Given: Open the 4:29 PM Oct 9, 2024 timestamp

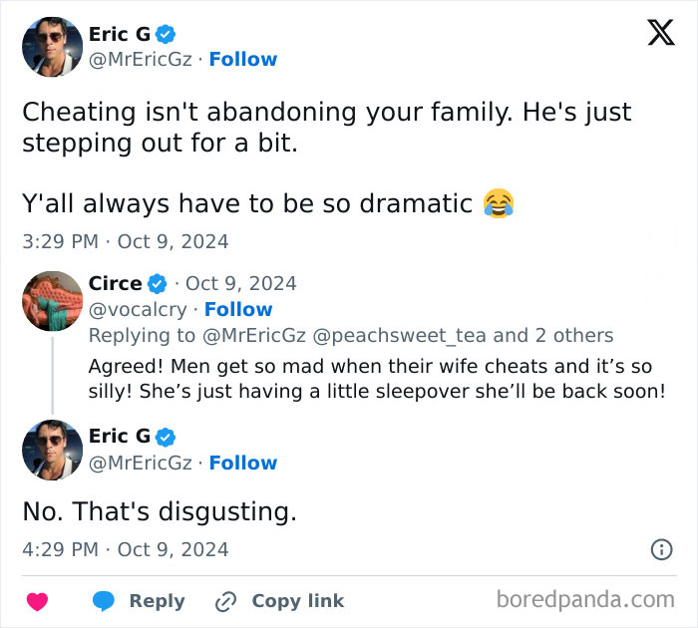Looking at the screenshot, I should coord(126,549).
